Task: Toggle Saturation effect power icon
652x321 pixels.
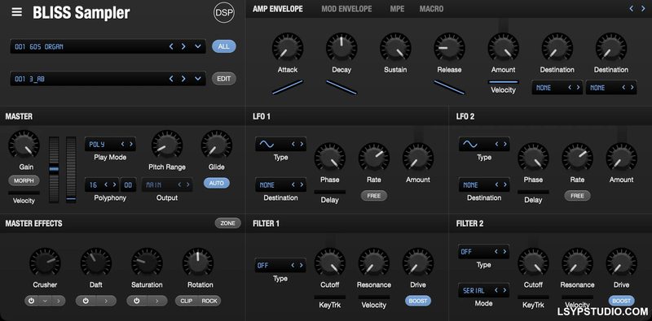Action: point(136,301)
